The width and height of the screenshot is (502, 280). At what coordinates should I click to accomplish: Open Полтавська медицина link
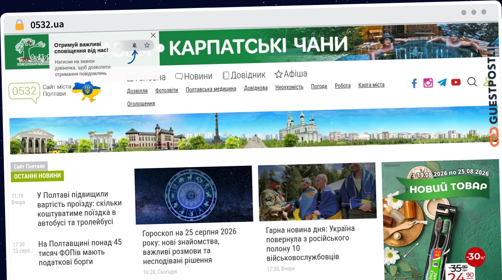click(211, 89)
